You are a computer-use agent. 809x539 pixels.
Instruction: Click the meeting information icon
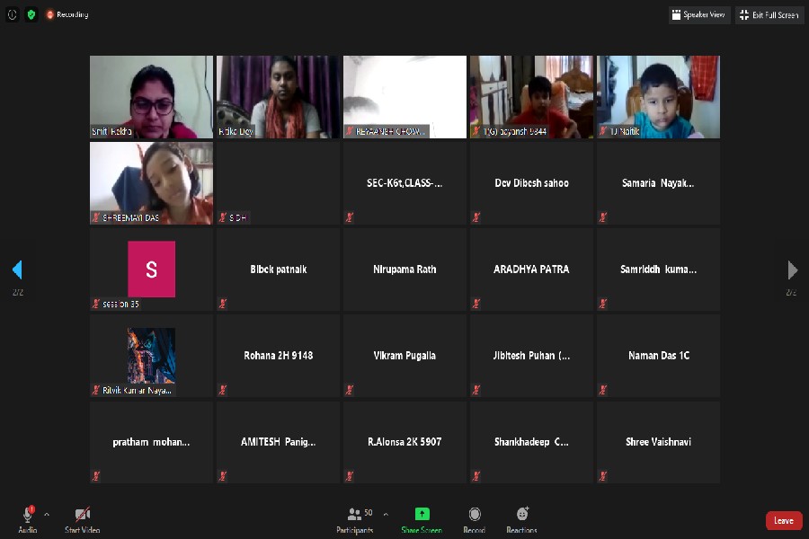tap(13, 14)
